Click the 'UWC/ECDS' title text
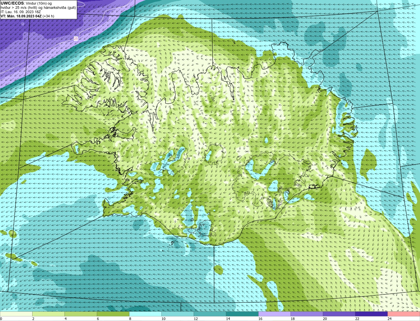 click(x=12, y=3)
